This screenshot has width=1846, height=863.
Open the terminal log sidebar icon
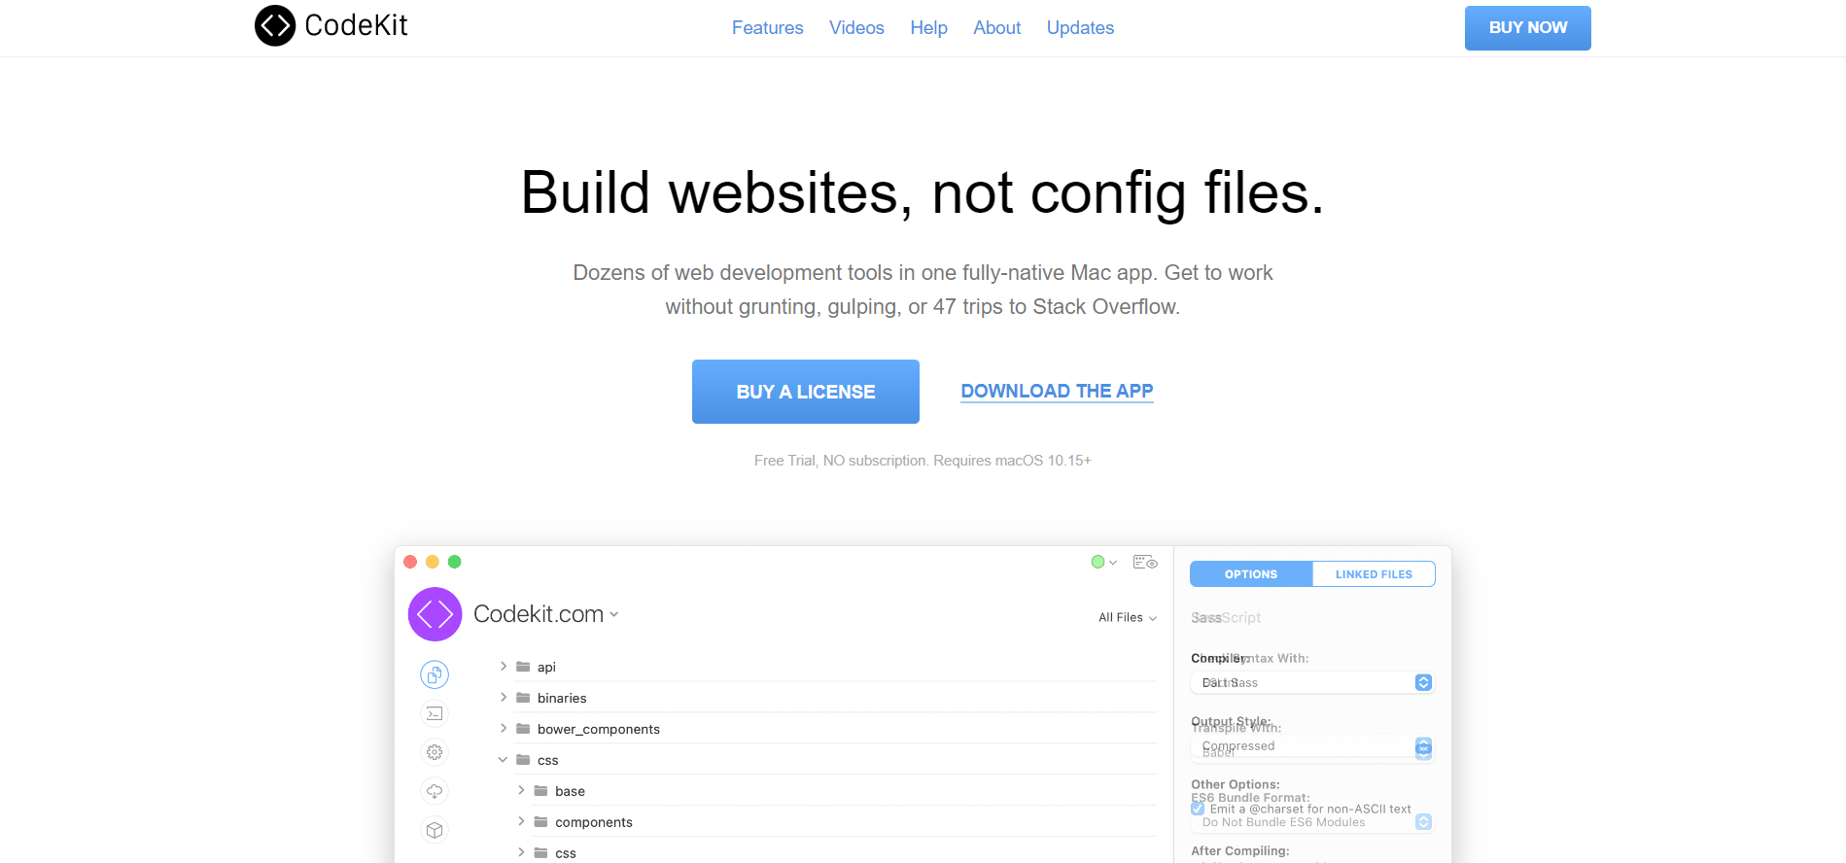pos(435,713)
